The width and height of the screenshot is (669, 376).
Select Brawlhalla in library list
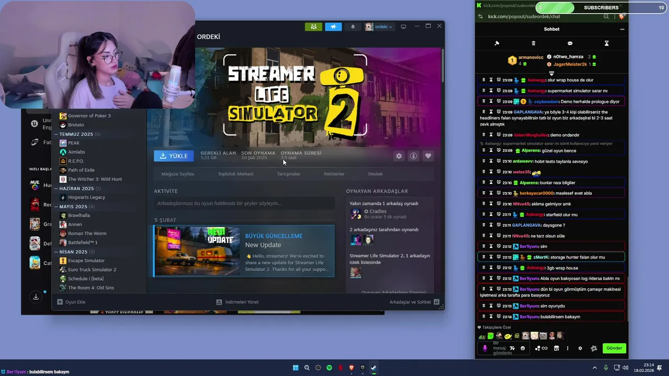coord(79,215)
